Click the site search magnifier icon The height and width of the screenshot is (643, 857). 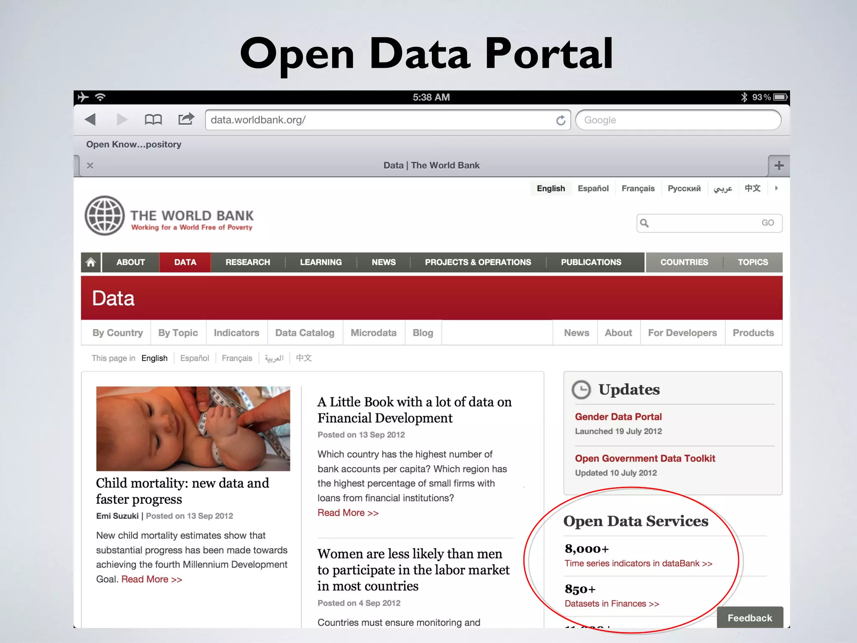click(x=644, y=223)
